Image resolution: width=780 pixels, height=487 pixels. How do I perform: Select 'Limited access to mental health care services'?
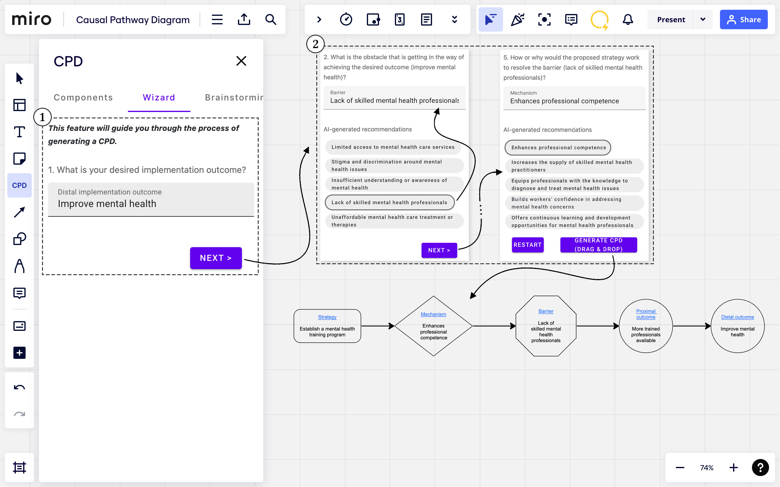[393, 147]
